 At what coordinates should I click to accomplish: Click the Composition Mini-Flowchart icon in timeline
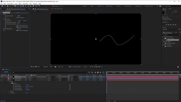point(89,73)
